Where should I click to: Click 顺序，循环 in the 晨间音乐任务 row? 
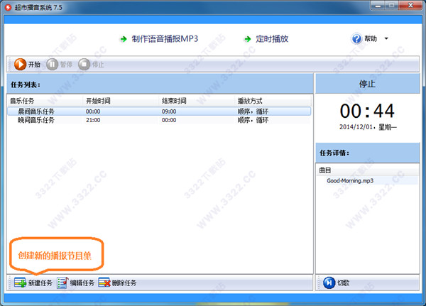point(253,111)
